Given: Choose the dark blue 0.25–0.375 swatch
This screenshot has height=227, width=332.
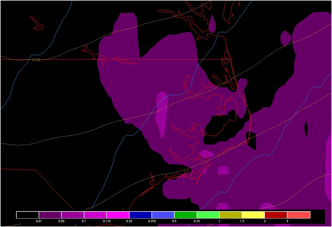Looking at the screenshot, I should (x=140, y=215).
